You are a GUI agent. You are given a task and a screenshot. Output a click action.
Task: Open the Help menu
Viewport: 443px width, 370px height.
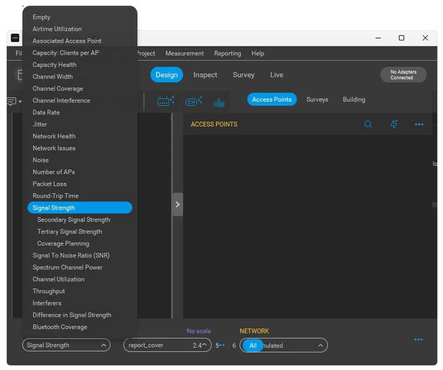point(257,53)
